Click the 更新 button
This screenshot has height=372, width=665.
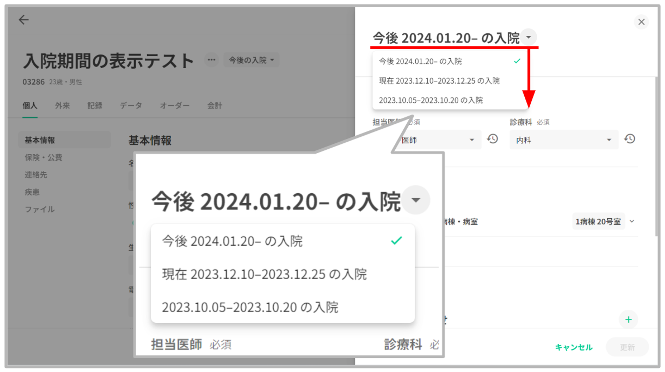pyautogui.click(x=627, y=347)
